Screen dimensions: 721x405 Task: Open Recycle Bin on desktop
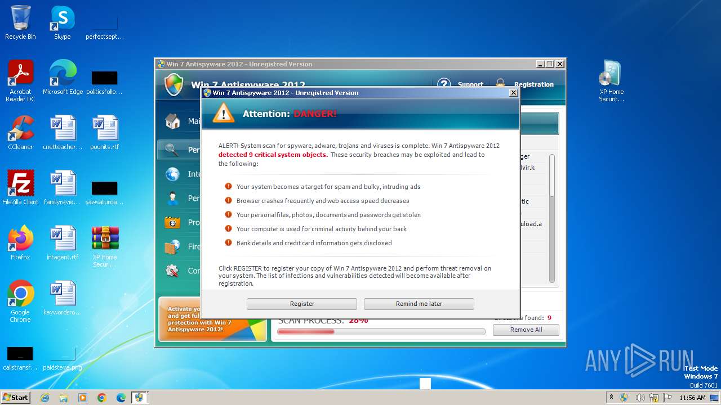pos(20,22)
